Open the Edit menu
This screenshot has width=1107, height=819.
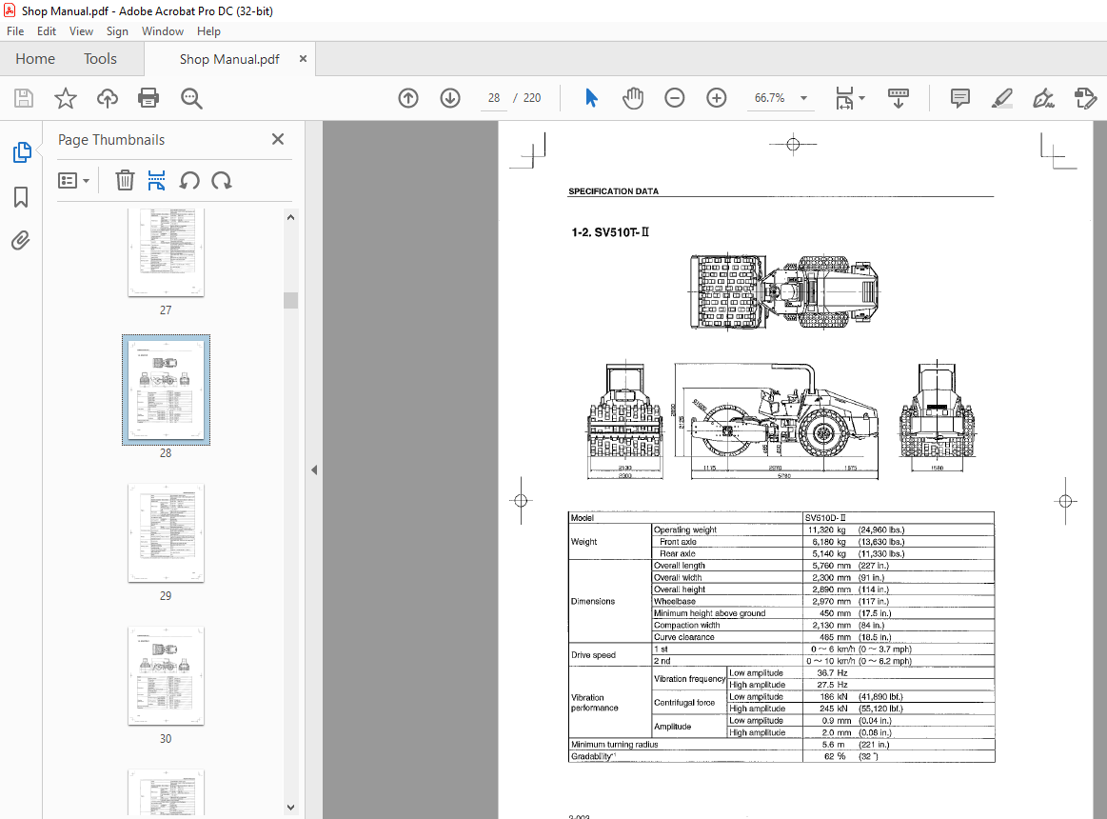[x=47, y=31]
